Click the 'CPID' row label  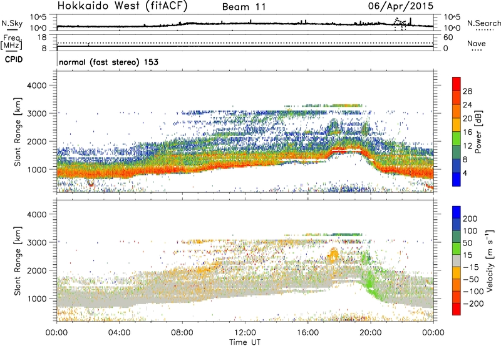(14, 59)
